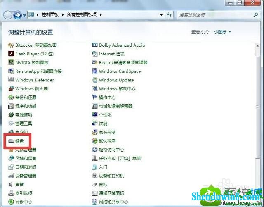Click the 家长控制 icon
Viewport: 264px width, 207px height.
click(94, 132)
